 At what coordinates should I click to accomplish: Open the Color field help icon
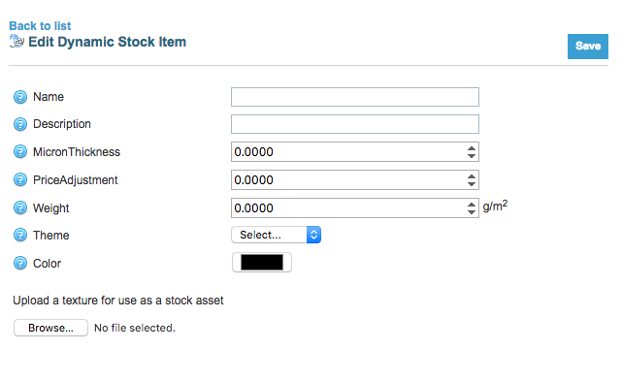click(20, 263)
